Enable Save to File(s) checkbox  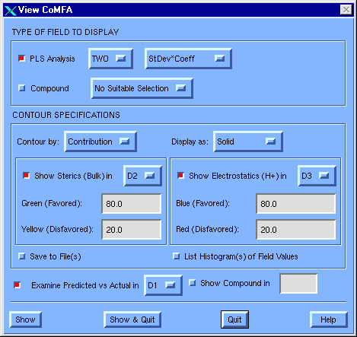[22, 256]
